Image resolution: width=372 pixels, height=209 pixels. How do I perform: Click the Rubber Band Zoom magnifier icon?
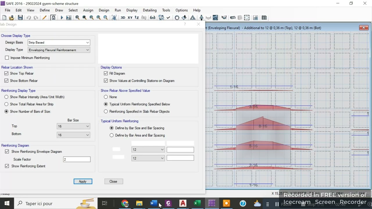(x=77, y=18)
